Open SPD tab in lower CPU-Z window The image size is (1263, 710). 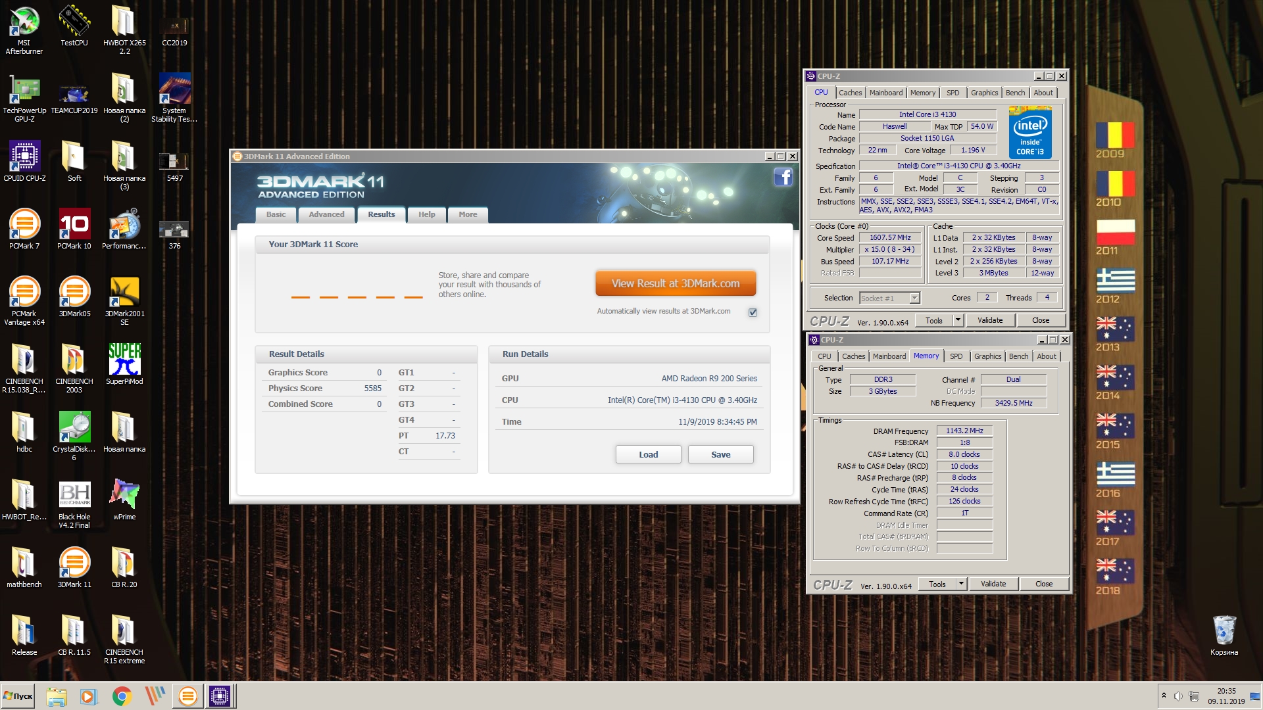(956, 356)
